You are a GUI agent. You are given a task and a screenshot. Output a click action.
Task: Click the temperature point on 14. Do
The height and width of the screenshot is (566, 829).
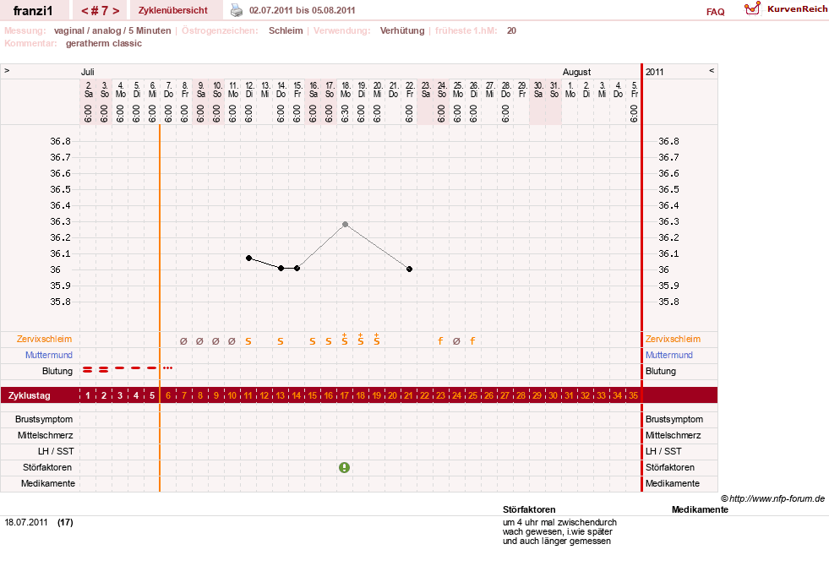click(x=281, y=269)
